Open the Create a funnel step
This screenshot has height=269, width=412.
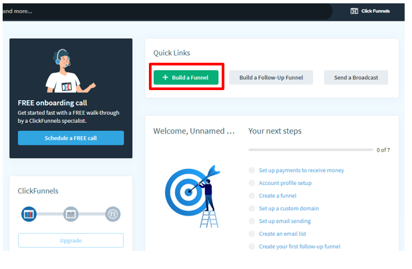pyautogui.click(x=278, y=196)
